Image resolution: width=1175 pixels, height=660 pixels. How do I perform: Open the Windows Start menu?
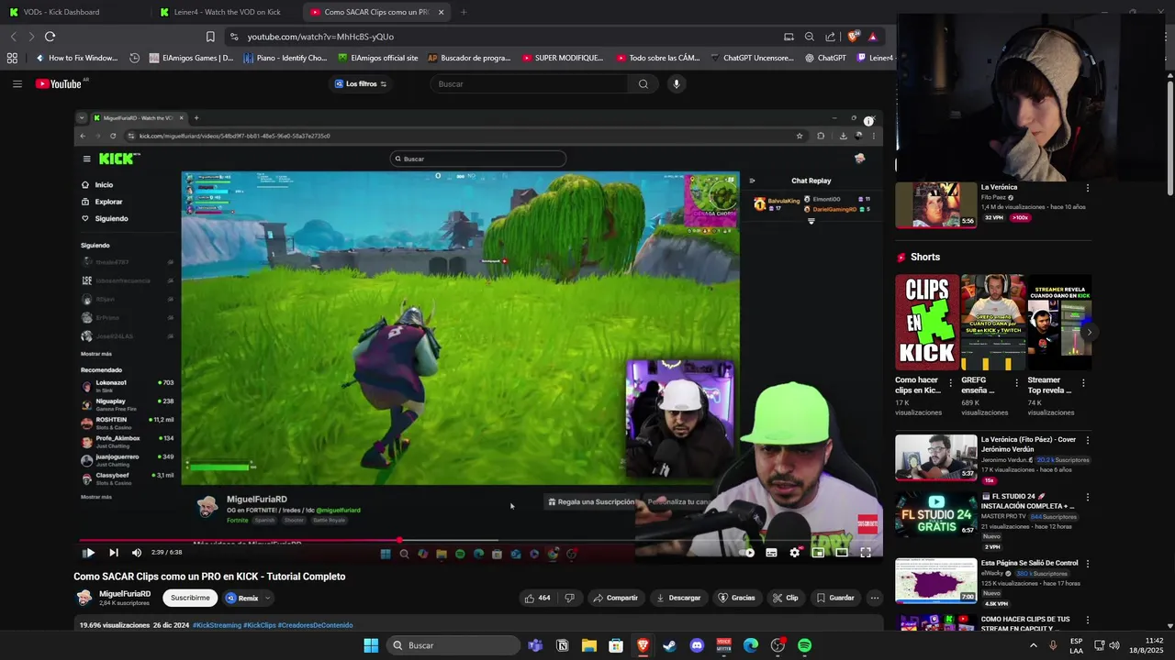click(371, 645)
